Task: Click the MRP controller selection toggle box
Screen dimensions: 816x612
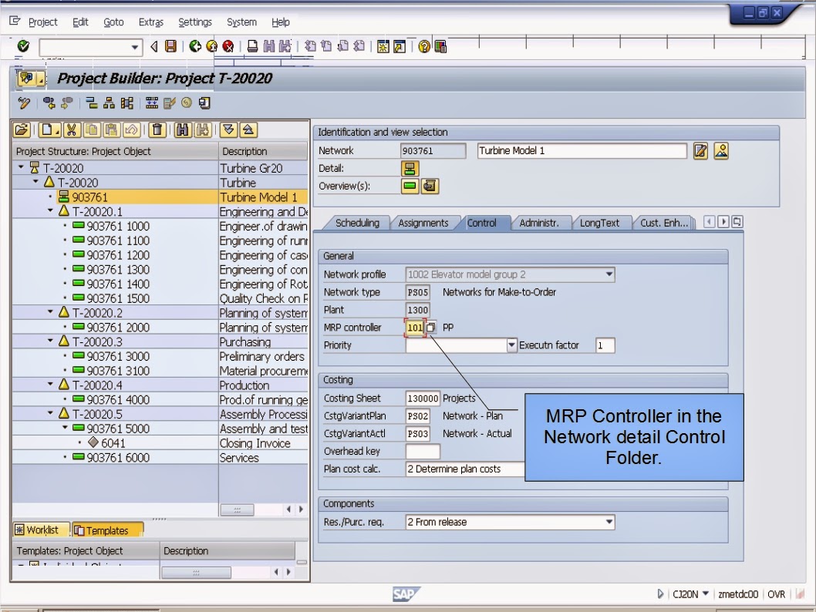Action: (429, 327)
